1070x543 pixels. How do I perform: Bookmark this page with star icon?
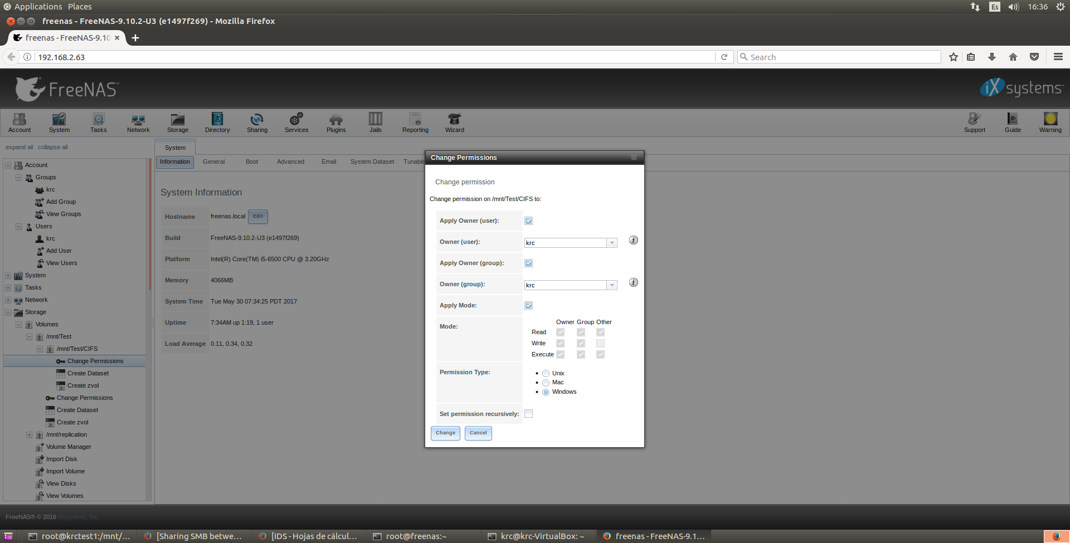[x=954, y=57]
